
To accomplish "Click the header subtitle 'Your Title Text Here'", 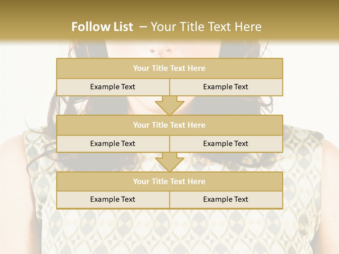I will (206, 27).
